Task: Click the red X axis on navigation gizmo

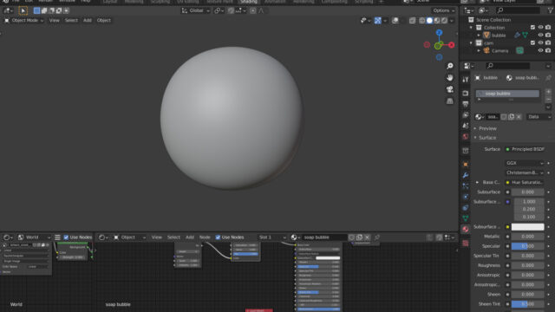Action: [451, 45]
